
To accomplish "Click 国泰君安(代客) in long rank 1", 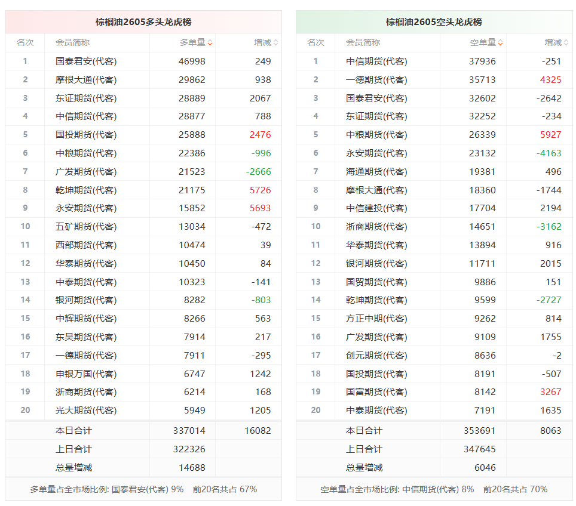I will coord(86,61).
